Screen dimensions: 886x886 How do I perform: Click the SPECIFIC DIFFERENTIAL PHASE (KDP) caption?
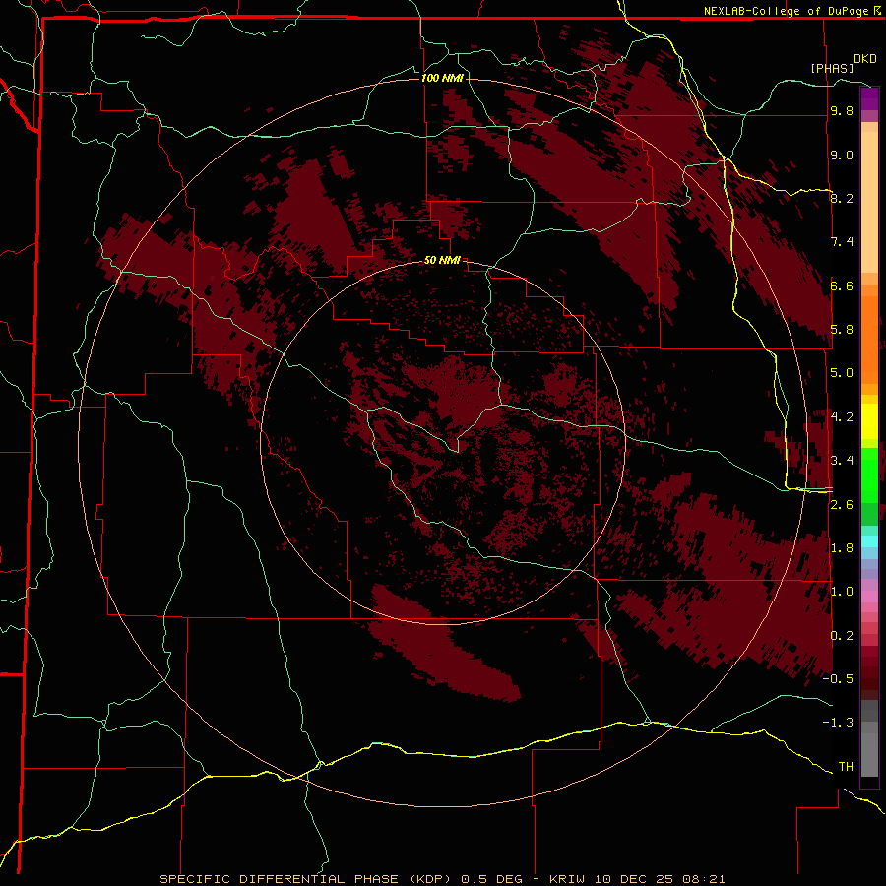[x=305, y=879]
